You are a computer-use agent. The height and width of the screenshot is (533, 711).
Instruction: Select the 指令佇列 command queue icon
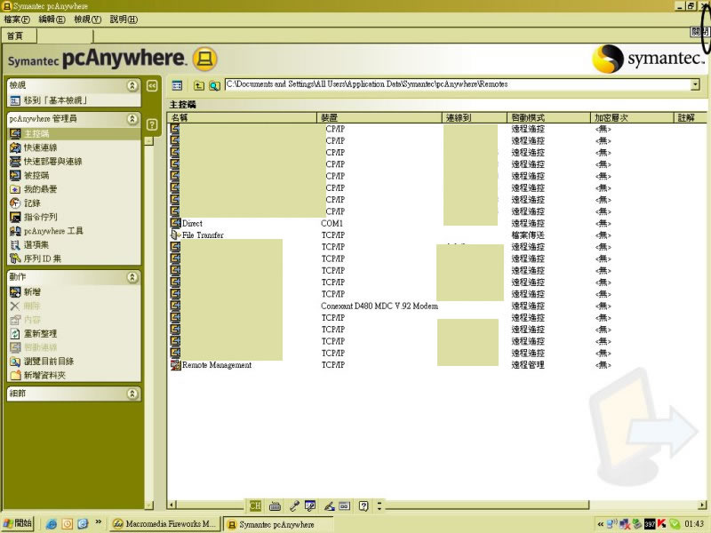click(15, 217)
